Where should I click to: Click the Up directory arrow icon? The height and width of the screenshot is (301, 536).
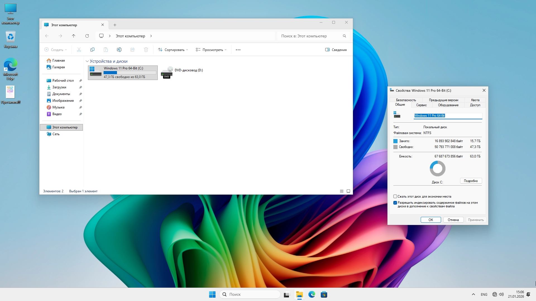coord(74,36)
